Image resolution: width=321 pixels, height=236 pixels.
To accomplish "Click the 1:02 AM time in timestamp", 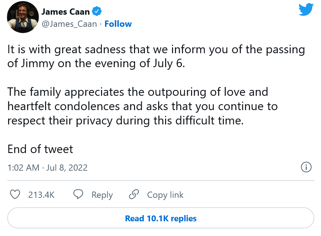I will (23, 168).
